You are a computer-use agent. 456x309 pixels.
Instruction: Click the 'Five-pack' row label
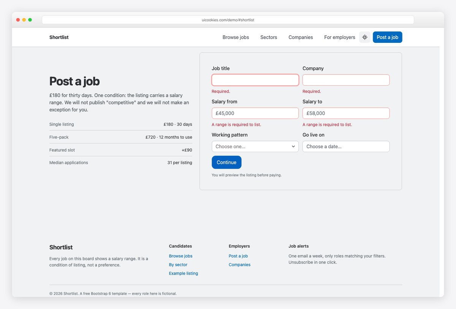coord(59,137)
